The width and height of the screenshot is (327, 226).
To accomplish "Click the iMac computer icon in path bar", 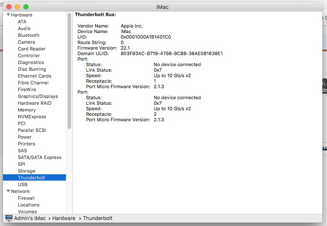I will point(9,218).
